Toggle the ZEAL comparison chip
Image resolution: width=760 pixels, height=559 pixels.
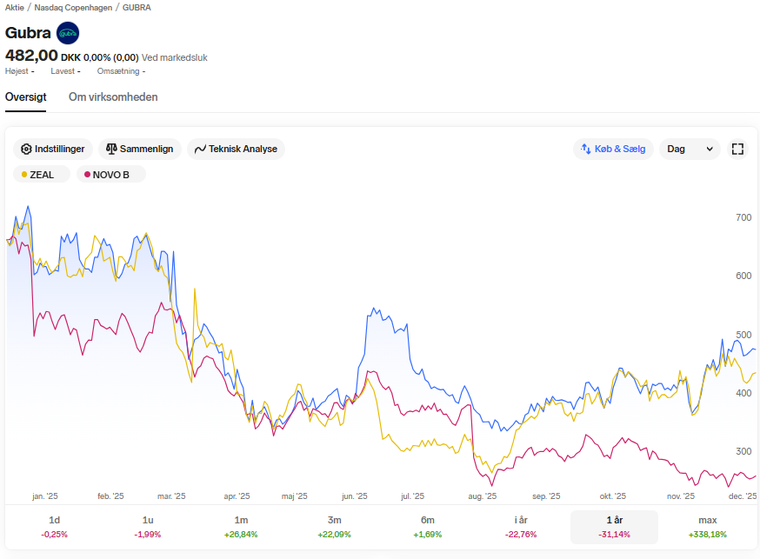tap(42, 175)
